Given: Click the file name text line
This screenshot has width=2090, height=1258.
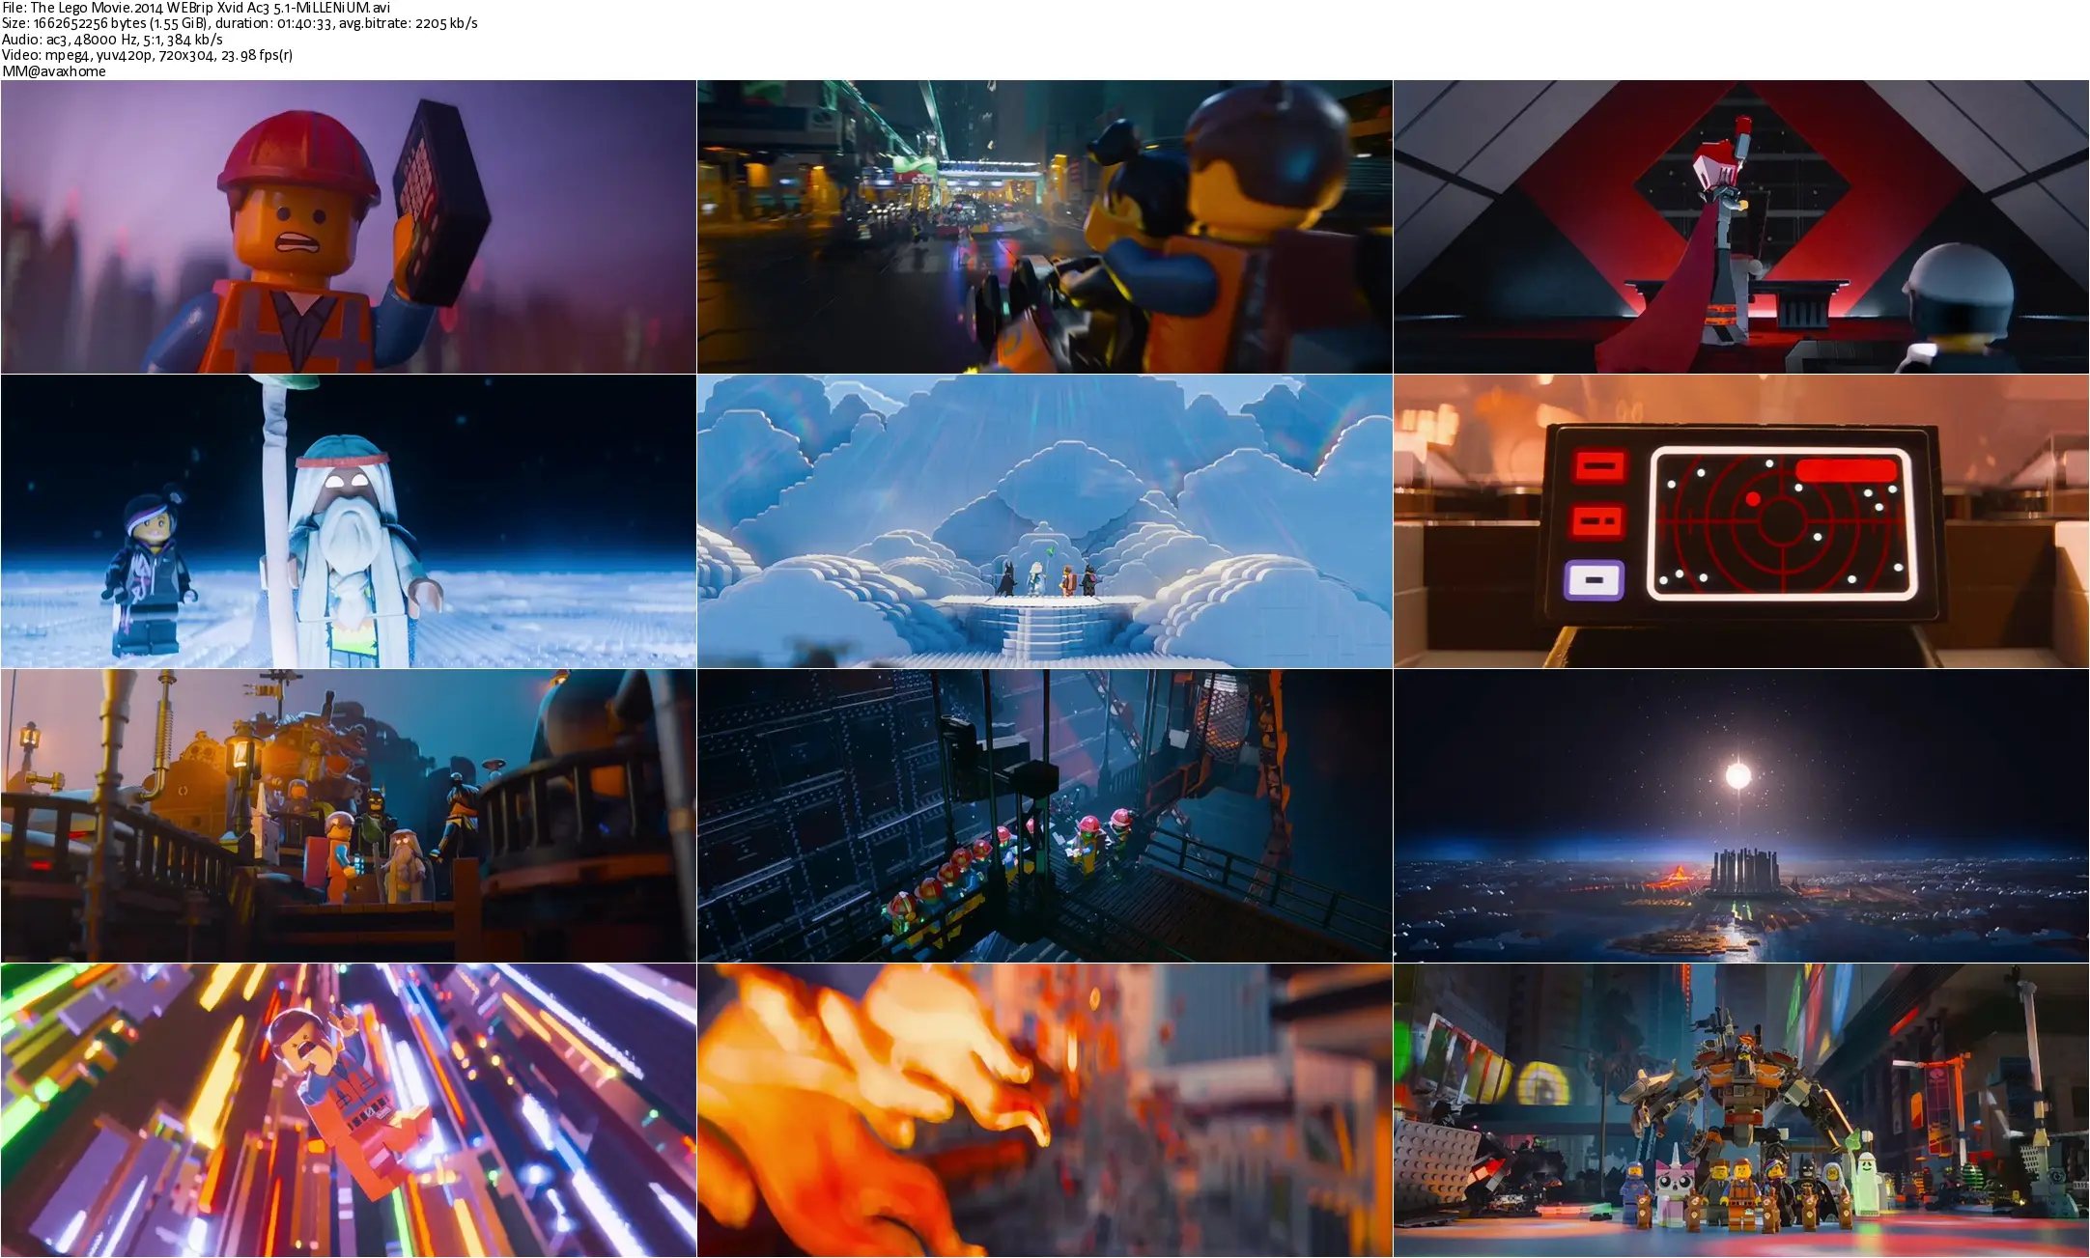Looking at the screenshot, I should tap(196, 8).
